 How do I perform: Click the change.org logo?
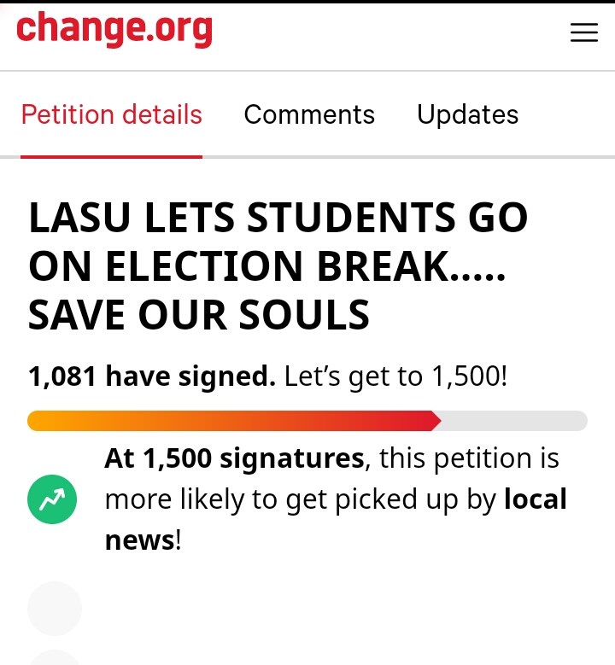point(114,29)
